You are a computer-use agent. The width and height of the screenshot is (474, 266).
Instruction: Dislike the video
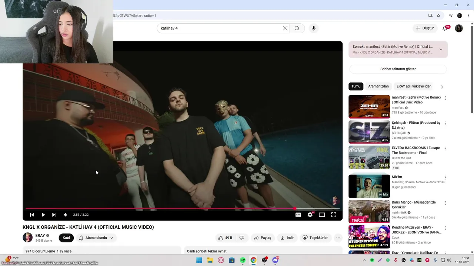pos(242,238)
